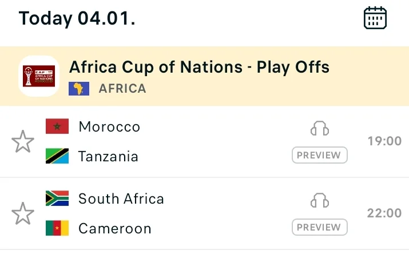Image resolution: width=409 pixels, height=254 pixels.
Task: Click the 22:00 kickoff time
Action: [x=384, y=213]
